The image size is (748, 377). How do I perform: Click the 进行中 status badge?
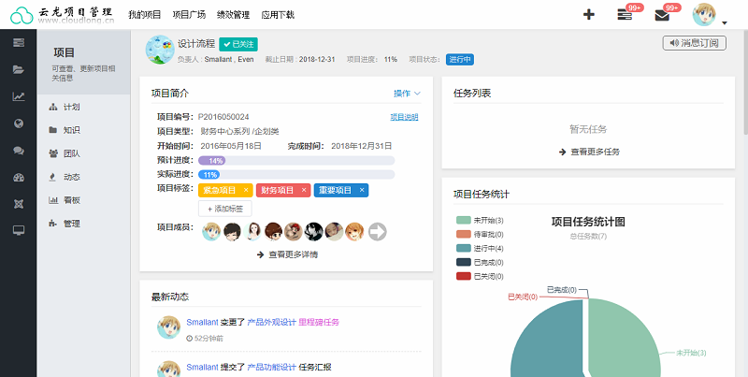pos(460,60)
